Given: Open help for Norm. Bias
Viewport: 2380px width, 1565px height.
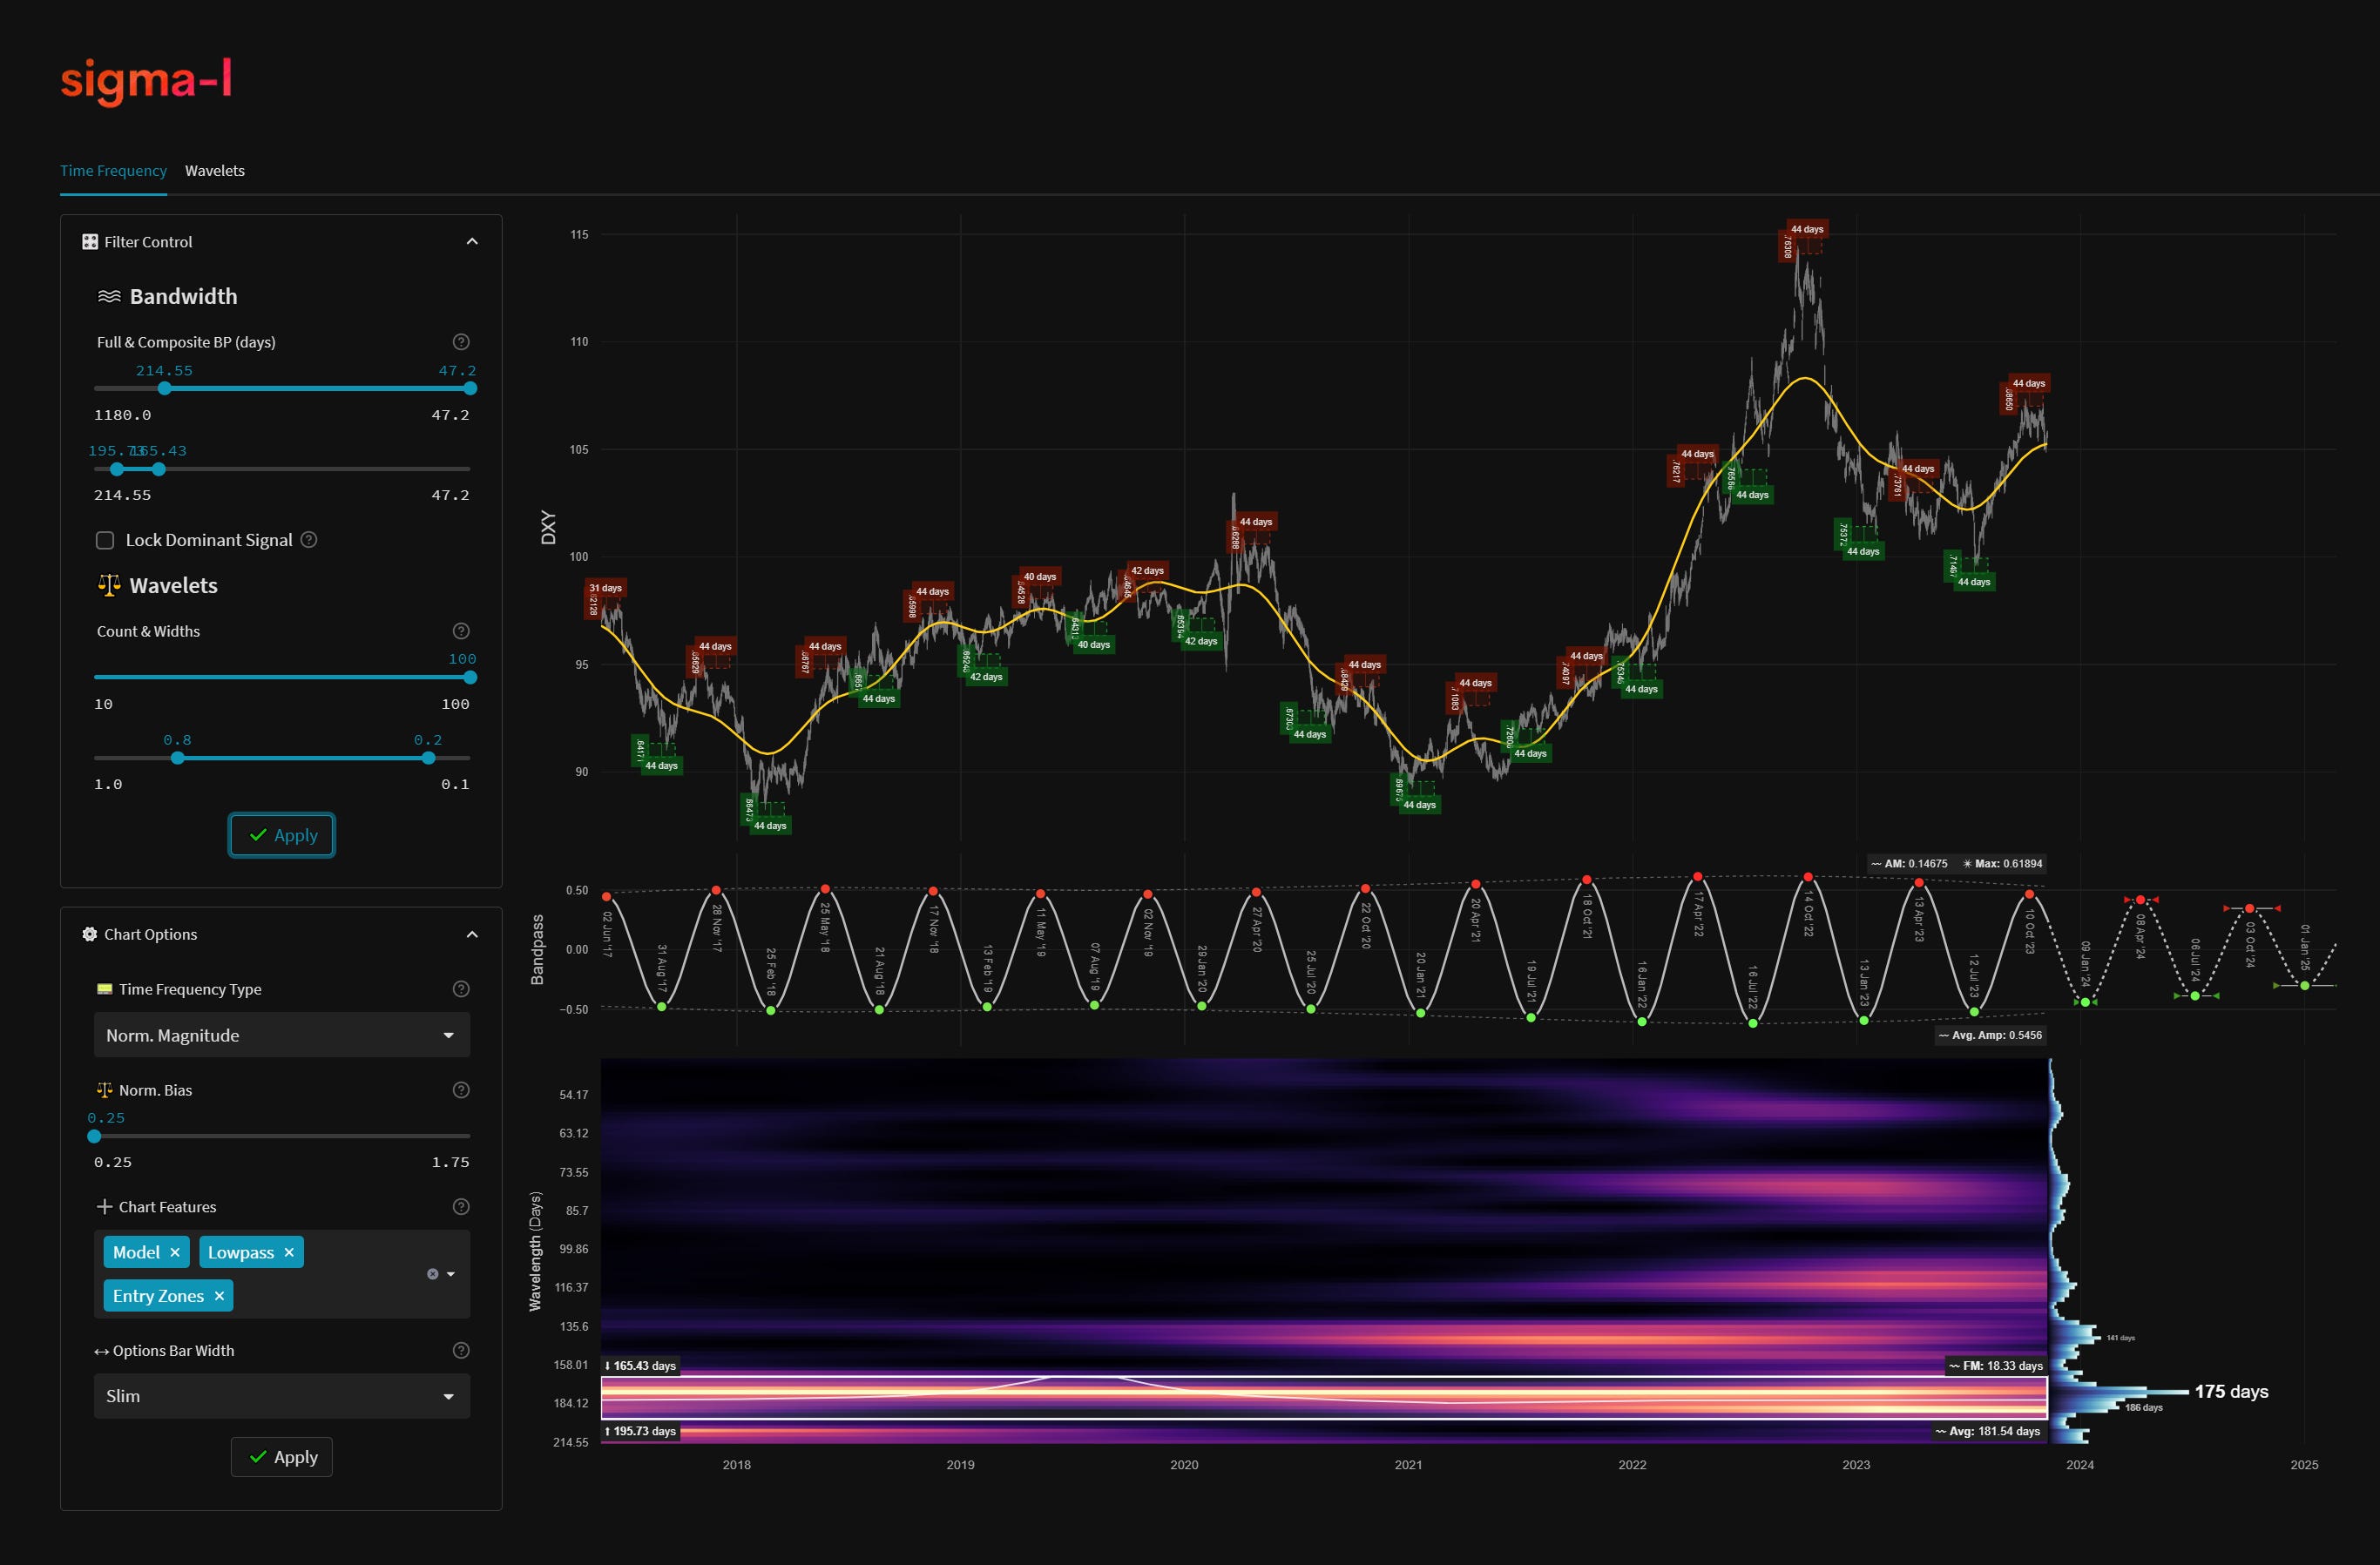Looking at the screenshot, I should click(461, 1090).
